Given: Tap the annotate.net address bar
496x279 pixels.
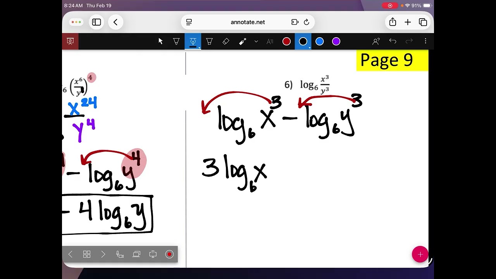Looking at the screenshot, I should (x=248, y=22).
